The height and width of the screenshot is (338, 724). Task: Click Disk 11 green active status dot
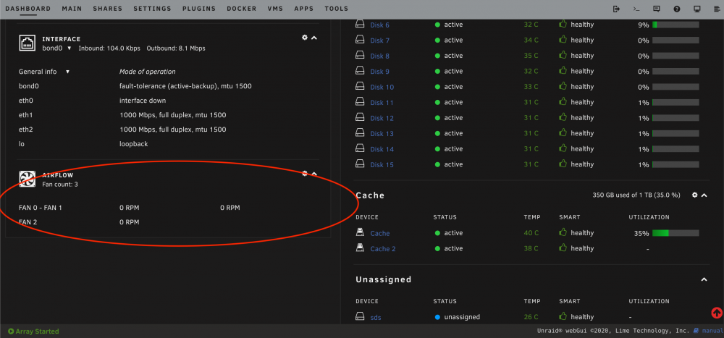437,103
